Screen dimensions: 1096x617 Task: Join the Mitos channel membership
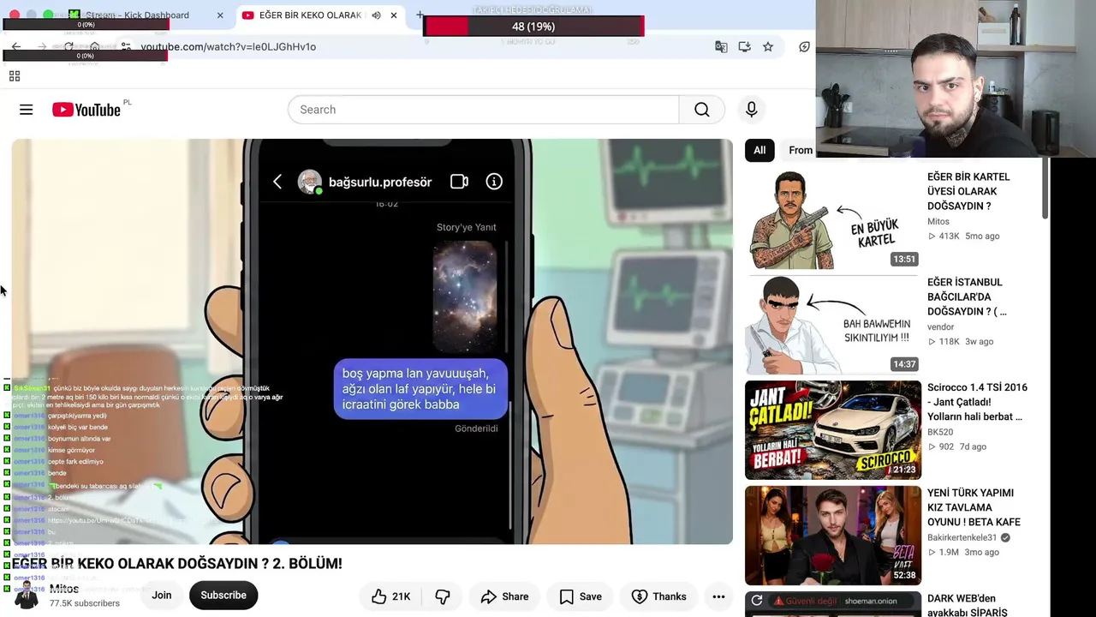pos(162,596)
